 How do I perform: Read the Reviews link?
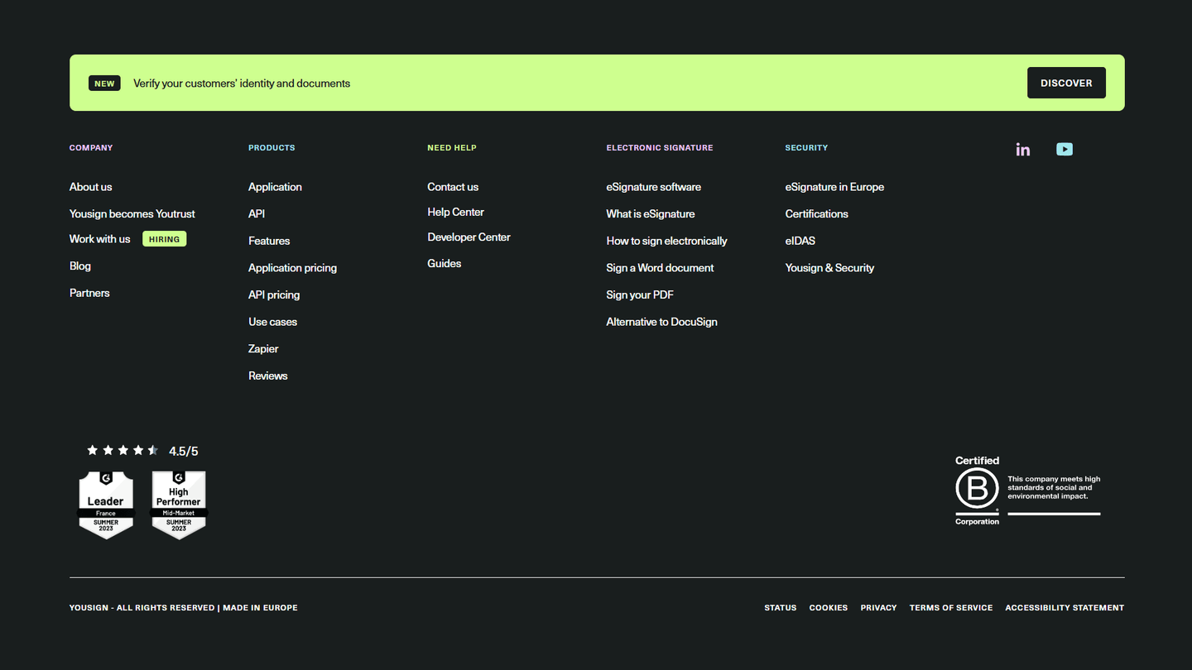pyautogui.click(x=268, y=376)
